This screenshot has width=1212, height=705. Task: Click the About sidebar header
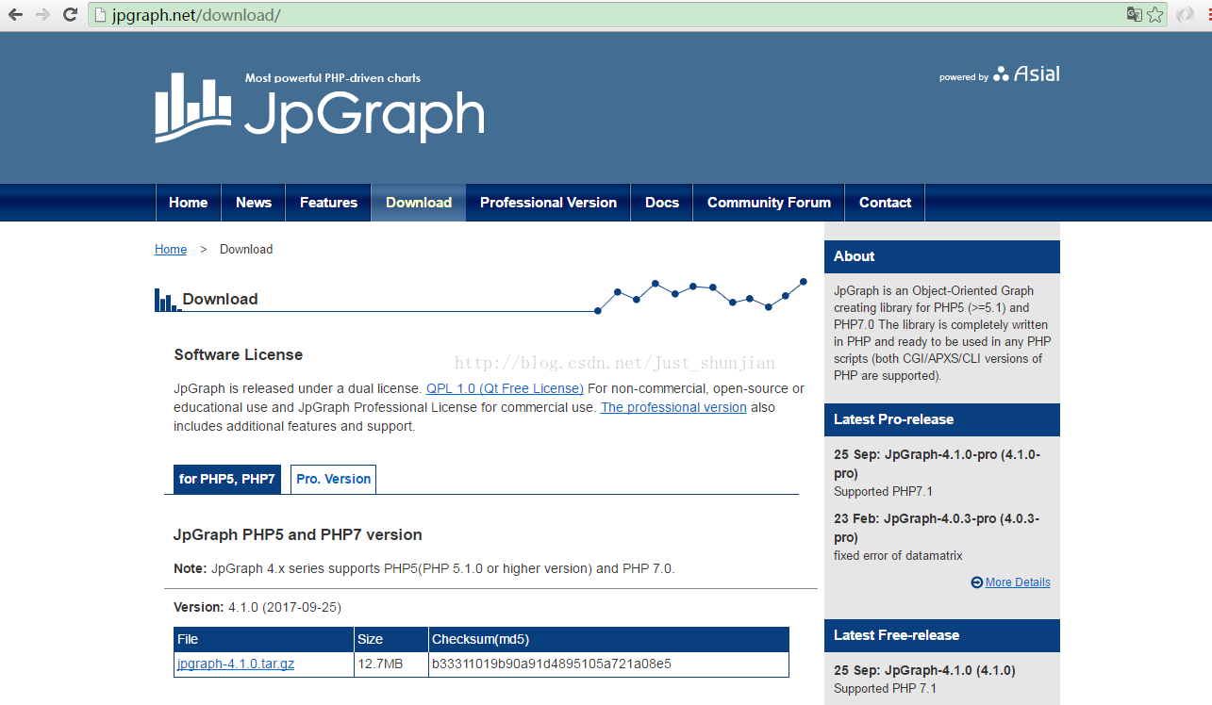[x=942, y=256]
